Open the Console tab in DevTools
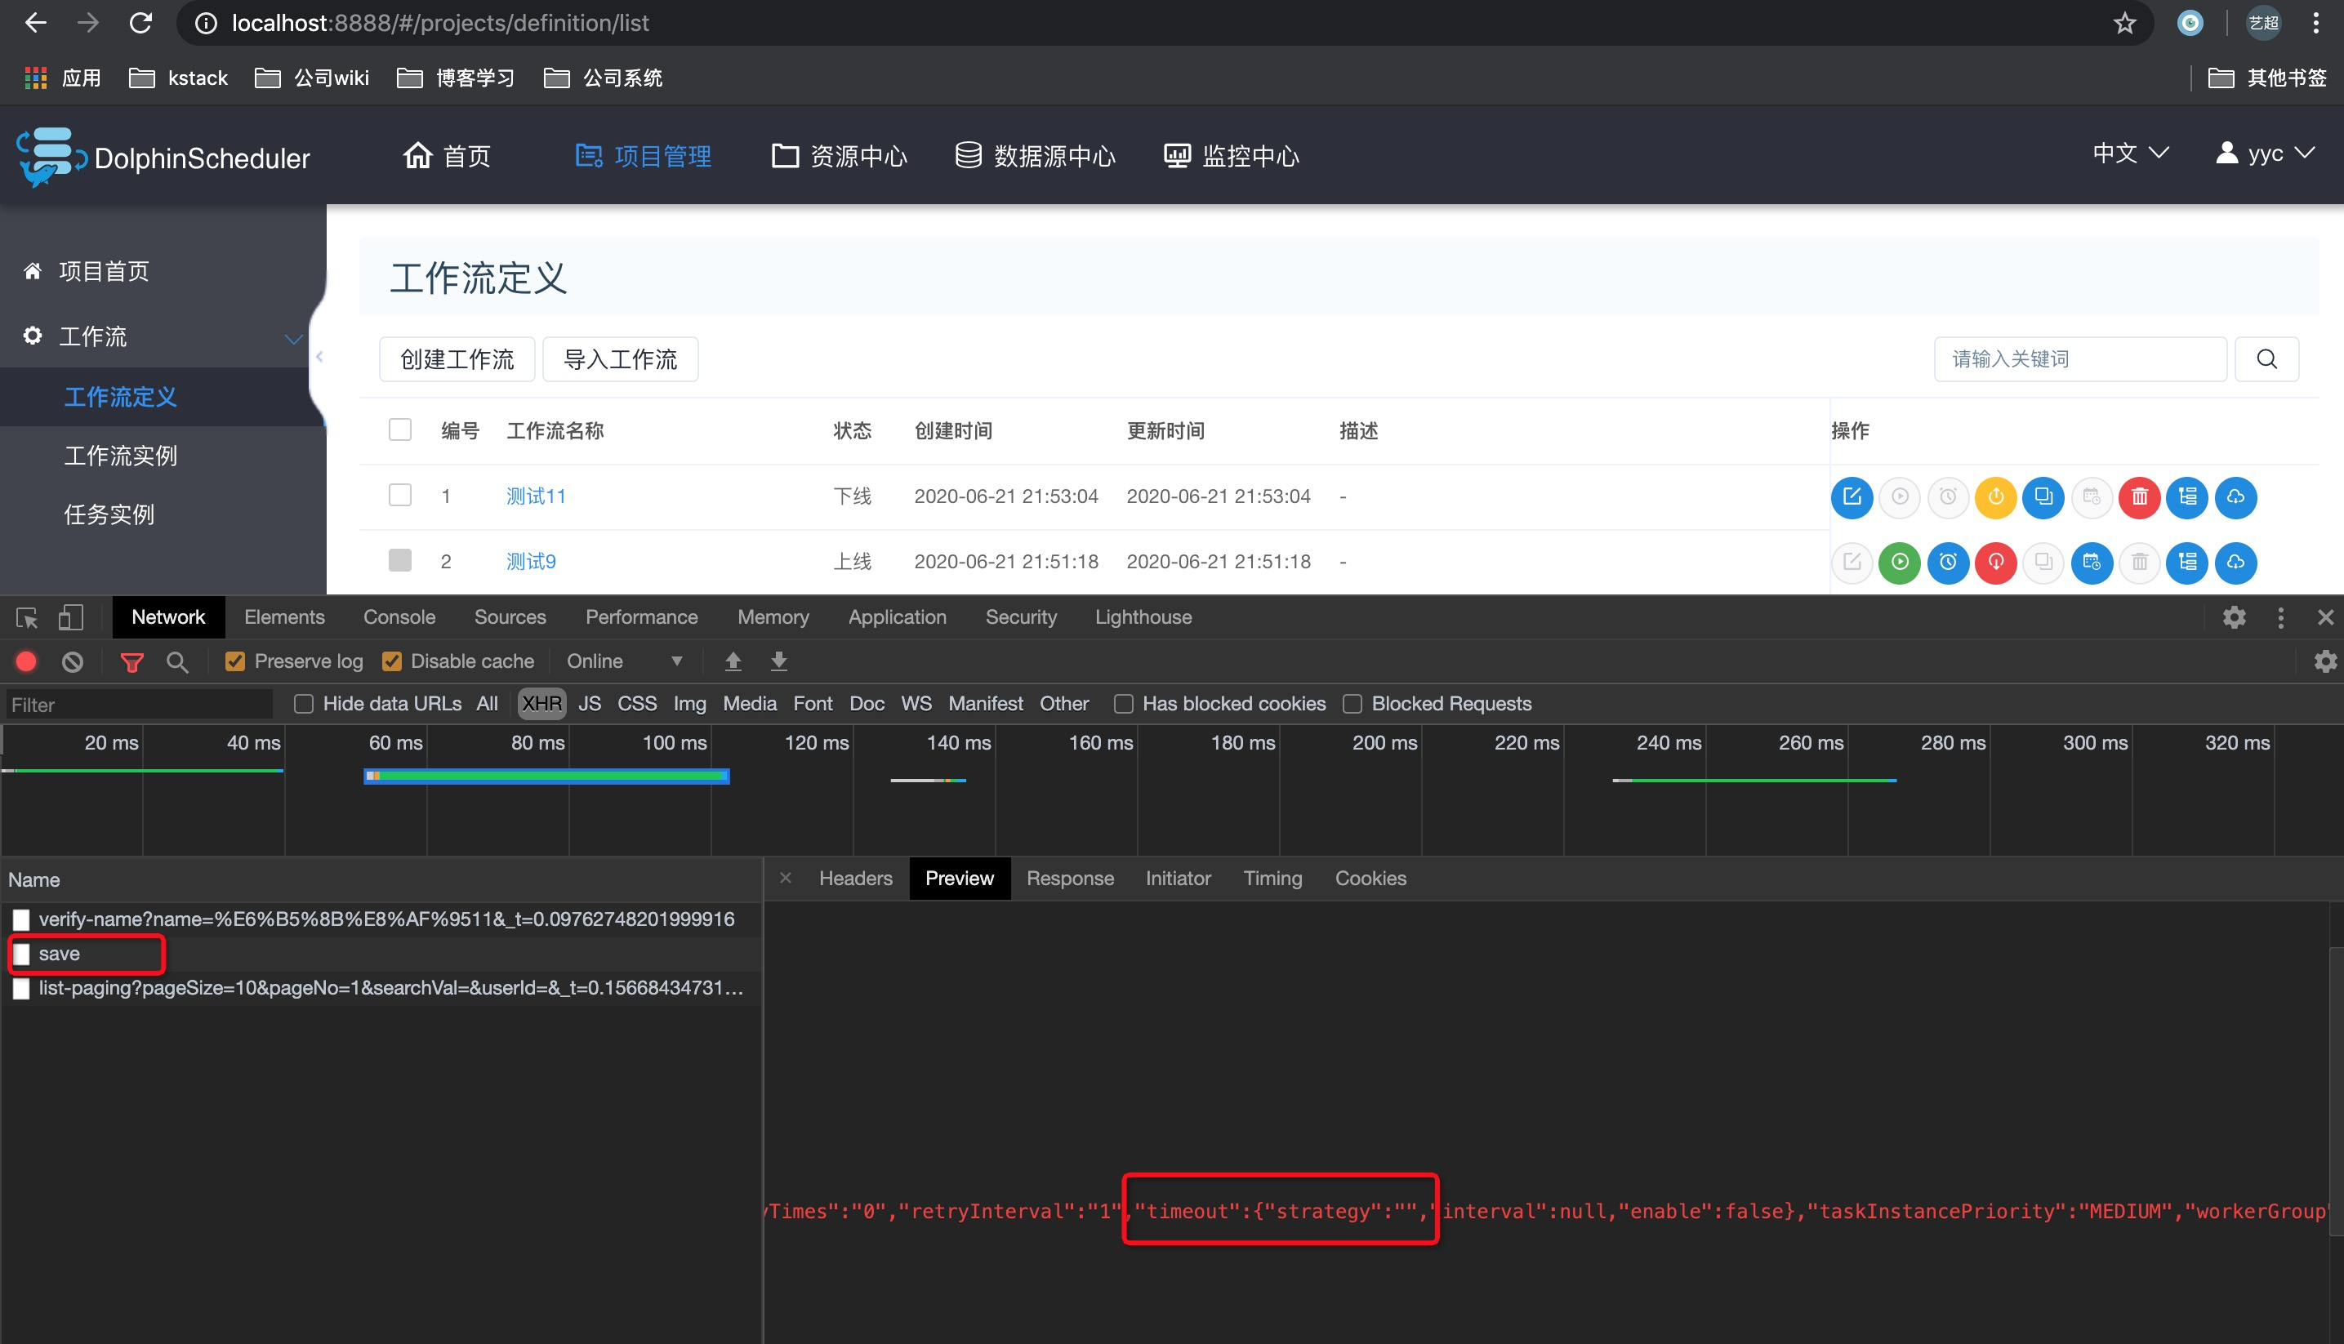 [399, 616]
